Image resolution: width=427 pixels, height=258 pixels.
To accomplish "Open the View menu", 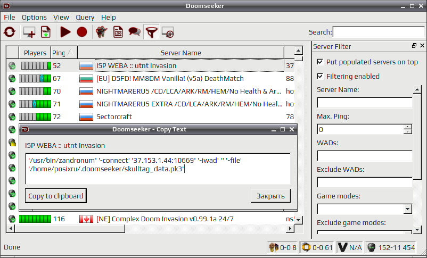I will click(61, 18).
